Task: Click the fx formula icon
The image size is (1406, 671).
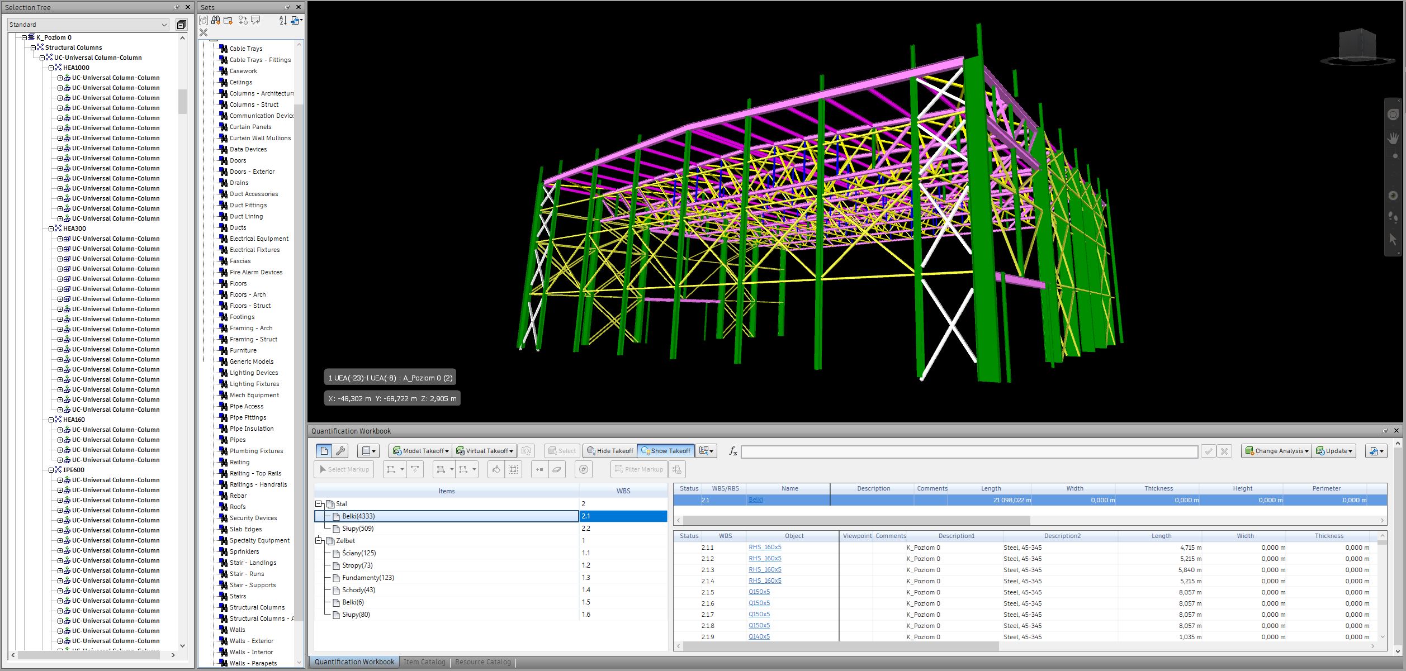Action: (733, 451)
